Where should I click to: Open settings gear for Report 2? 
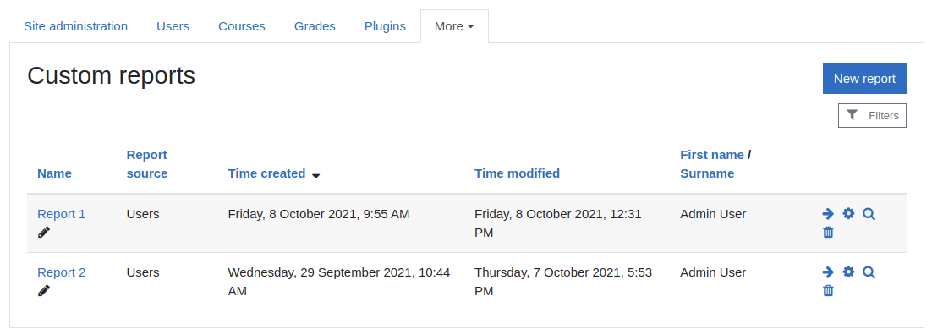(848, 272)
